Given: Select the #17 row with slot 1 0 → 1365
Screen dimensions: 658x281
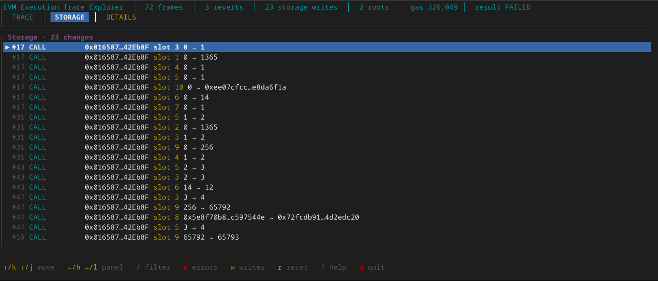Looking at the screenshot, I should click(x=327, y=57).
